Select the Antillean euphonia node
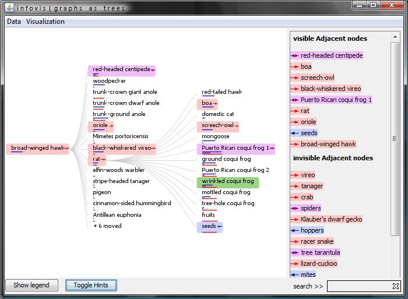Viewport: 408px width, 299px height. coord(117,215)
